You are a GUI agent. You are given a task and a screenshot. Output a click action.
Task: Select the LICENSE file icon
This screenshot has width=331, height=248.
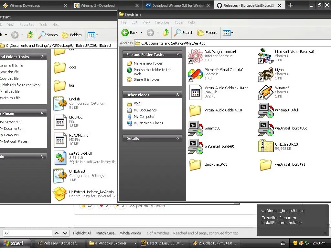tap(60, 122)
